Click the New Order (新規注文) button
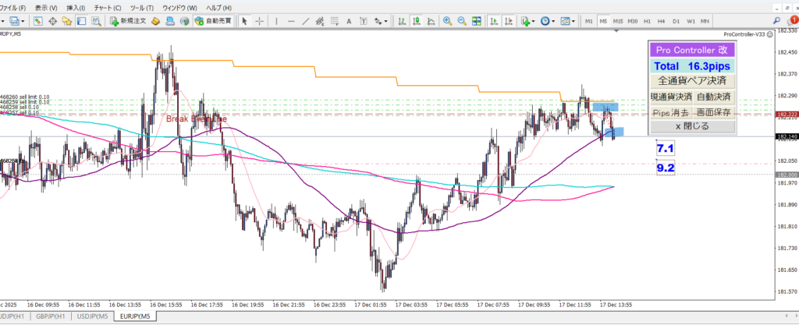Viewport: 799px width, 325px height. tap(129, 21)
